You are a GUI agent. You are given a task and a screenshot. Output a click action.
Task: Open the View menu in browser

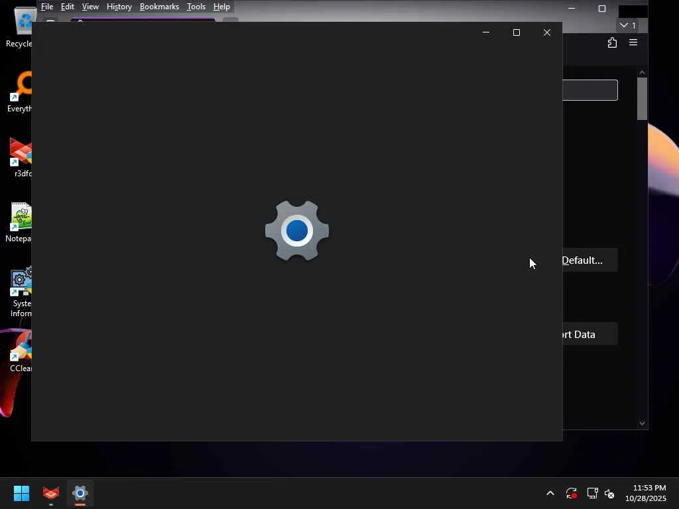pyautogui.click(x=90, y=7)
